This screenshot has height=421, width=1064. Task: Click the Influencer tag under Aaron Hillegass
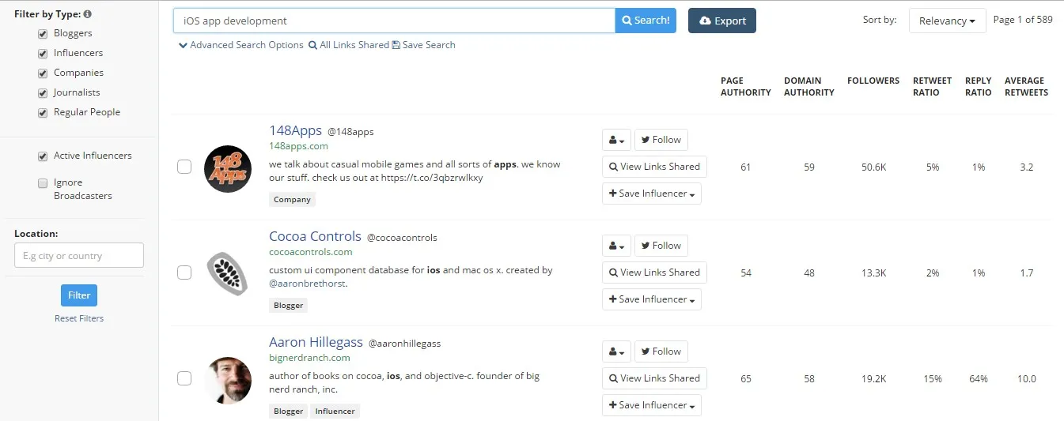[335, 412]
